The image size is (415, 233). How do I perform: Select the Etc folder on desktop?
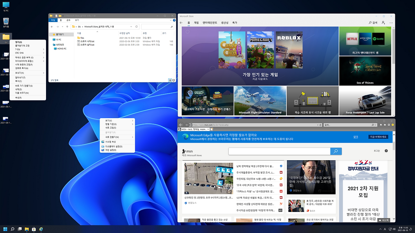6,38
